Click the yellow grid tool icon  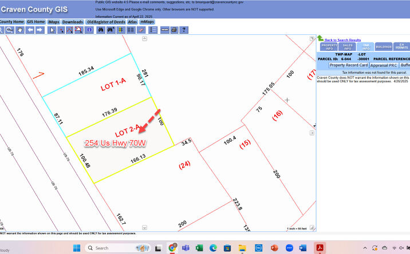(x=121, y=30)
